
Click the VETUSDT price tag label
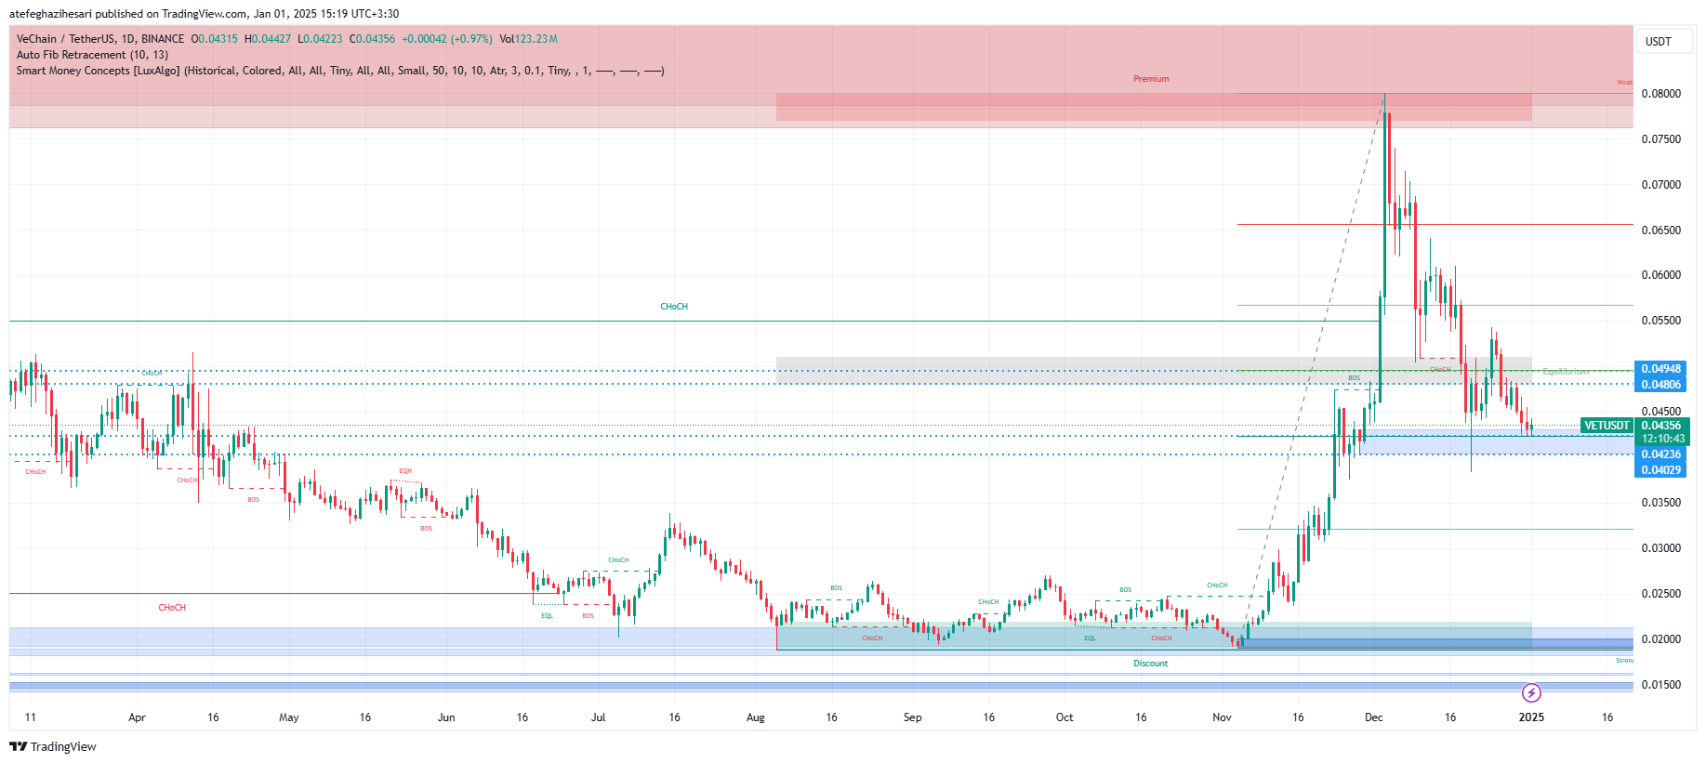pos(1607,426)
